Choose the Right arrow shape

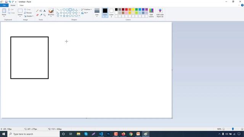pos(70,13)
